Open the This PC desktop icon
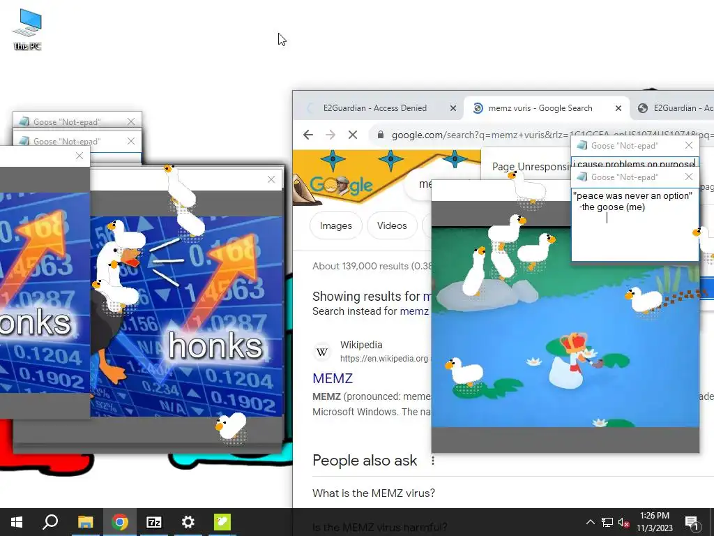The height and width of the screenshot is (536, 714). pyautogui.click(x=27, y=29)
